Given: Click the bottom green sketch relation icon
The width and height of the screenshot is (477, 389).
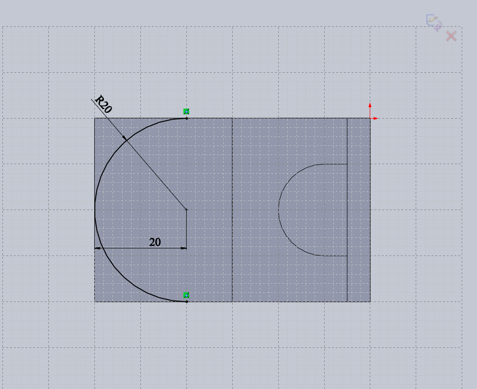Looking at the screenshot, I should pos(186,295).
